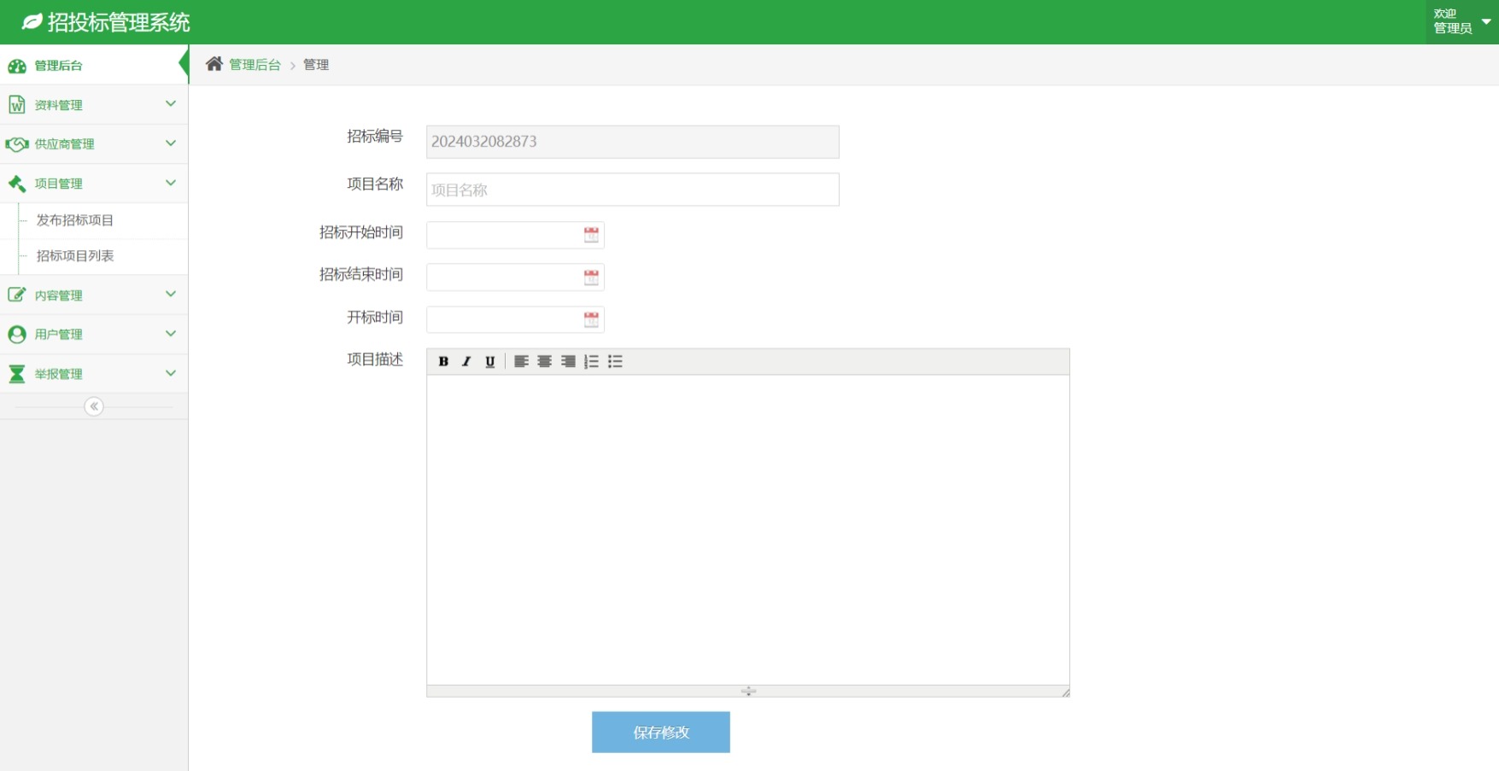Open calendar picker for 招标开始时间

pos(591,235)
